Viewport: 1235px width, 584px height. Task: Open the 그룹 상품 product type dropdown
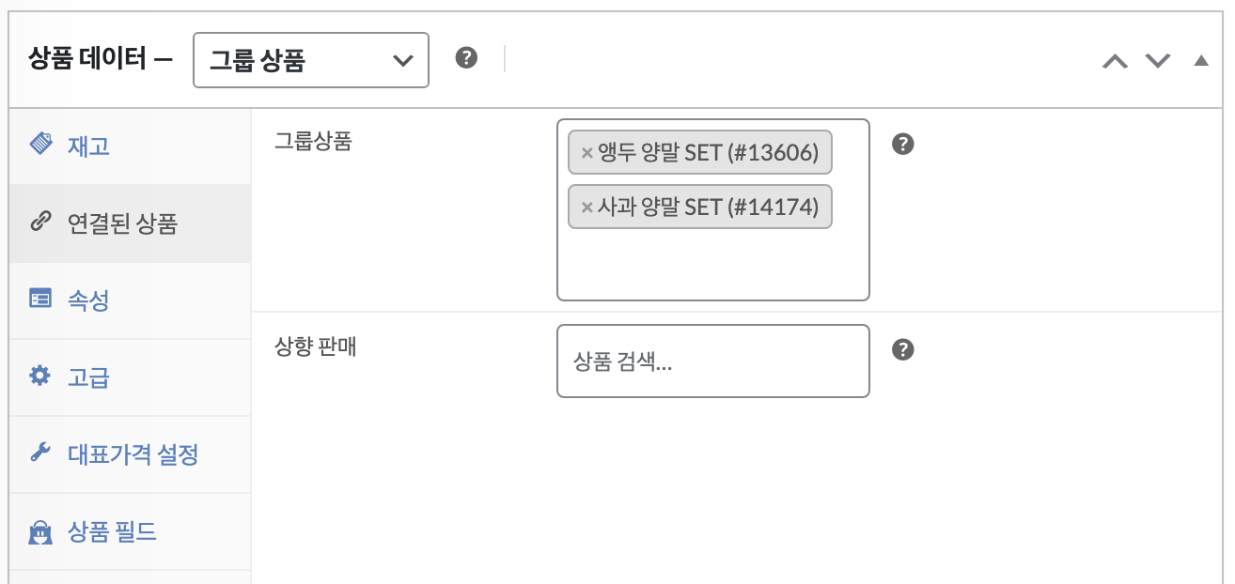[x=311, y=60]
